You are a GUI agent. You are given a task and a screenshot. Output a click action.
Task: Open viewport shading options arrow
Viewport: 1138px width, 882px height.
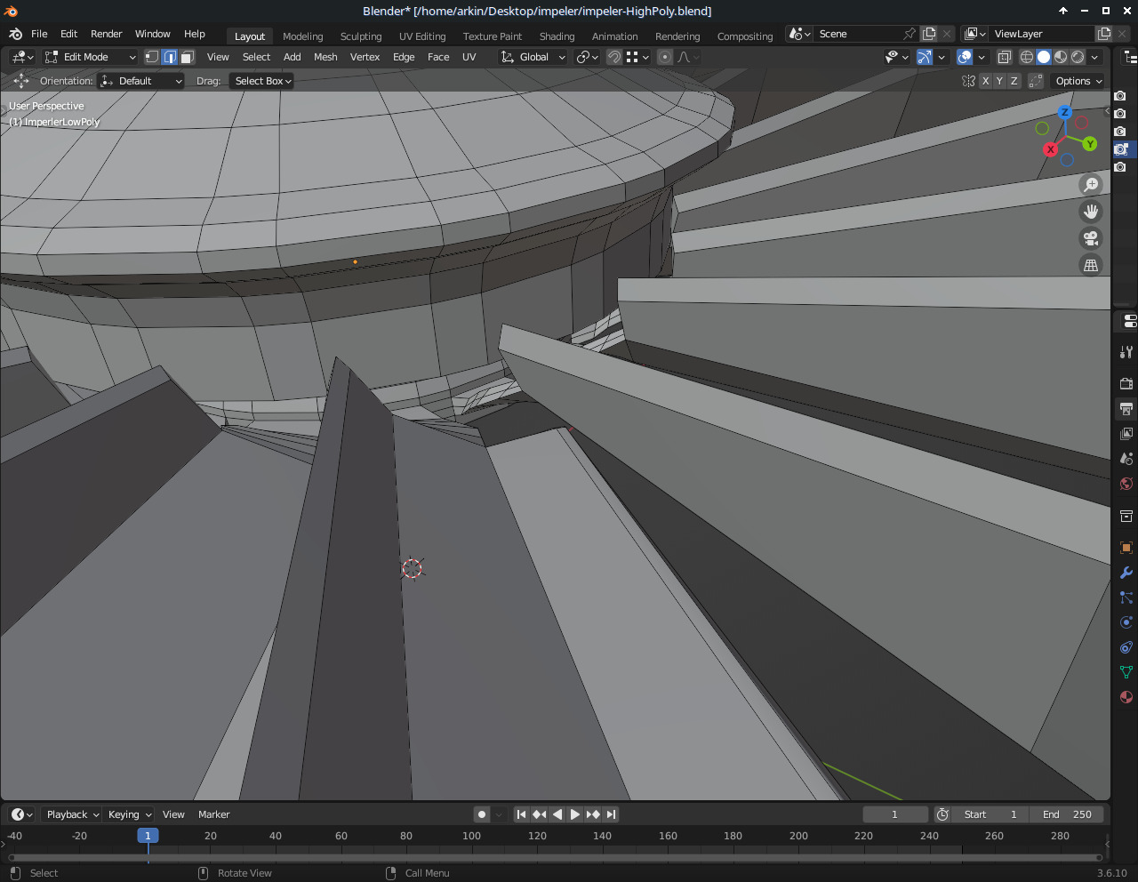click(1095, 57)
